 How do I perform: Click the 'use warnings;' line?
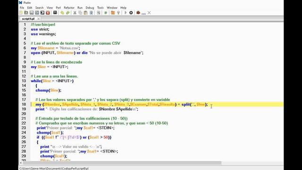[x=43, y=34]
